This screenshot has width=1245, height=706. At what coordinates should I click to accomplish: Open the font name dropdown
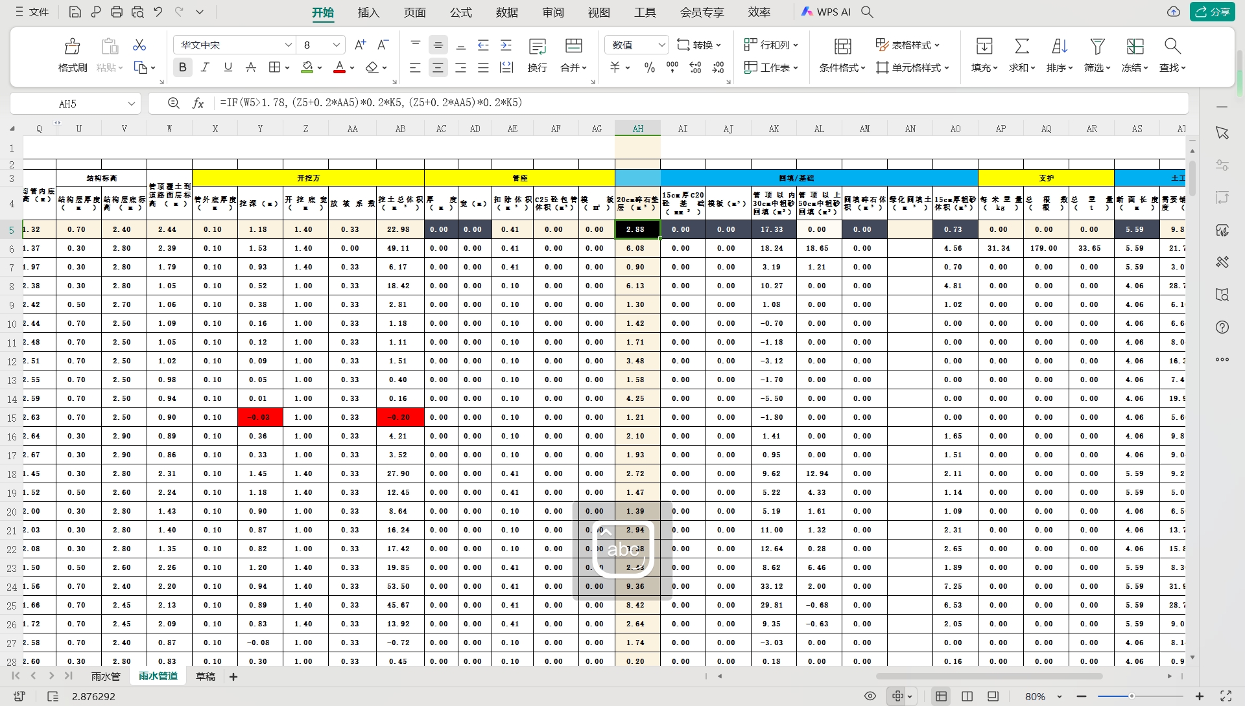tap(289, 45)
